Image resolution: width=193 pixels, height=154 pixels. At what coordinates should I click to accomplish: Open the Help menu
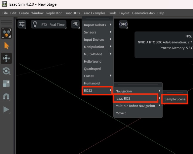tap(161, 13)
